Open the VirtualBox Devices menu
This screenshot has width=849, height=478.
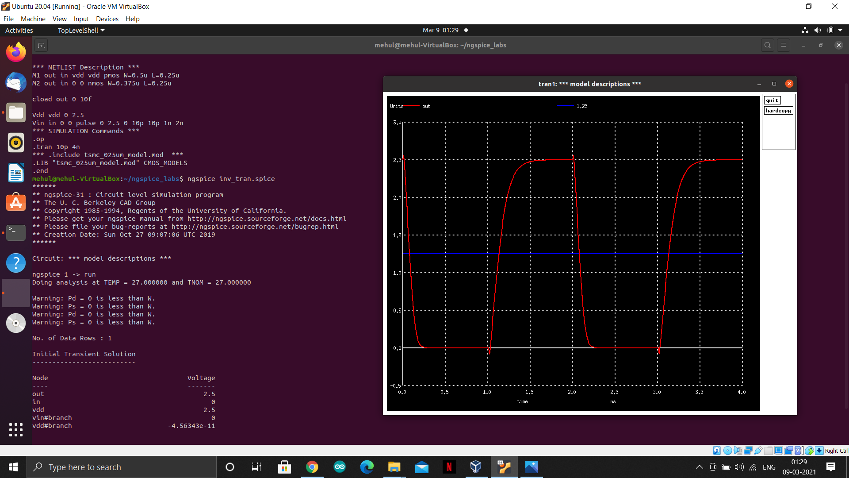(x=107, y=19)
